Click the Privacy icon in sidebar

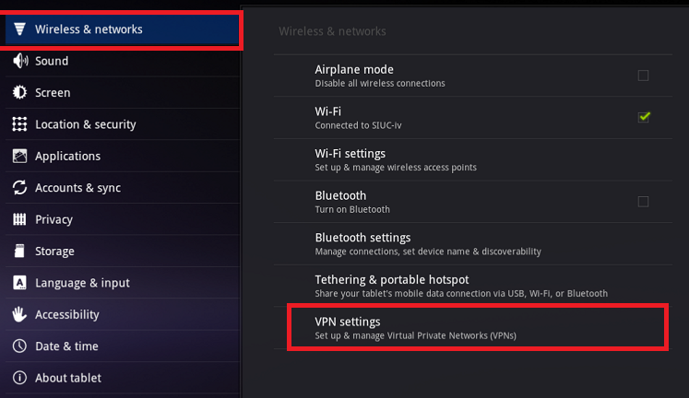(x=18, y=219)
